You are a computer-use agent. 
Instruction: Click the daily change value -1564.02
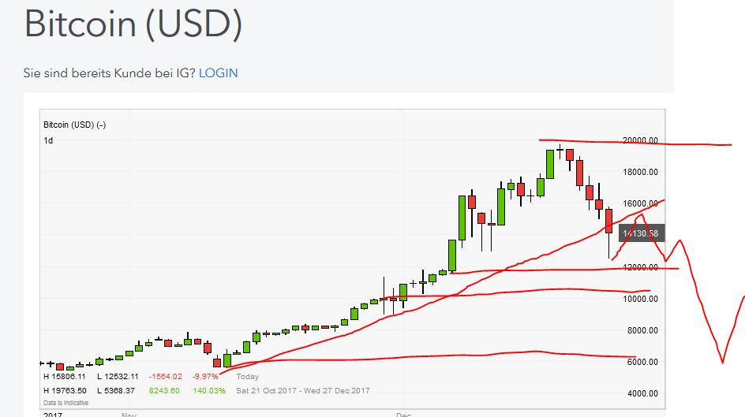(166, 377)
